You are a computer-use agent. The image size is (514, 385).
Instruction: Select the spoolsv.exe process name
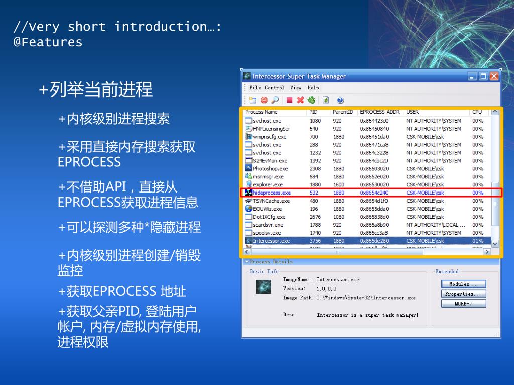(267, 233)
